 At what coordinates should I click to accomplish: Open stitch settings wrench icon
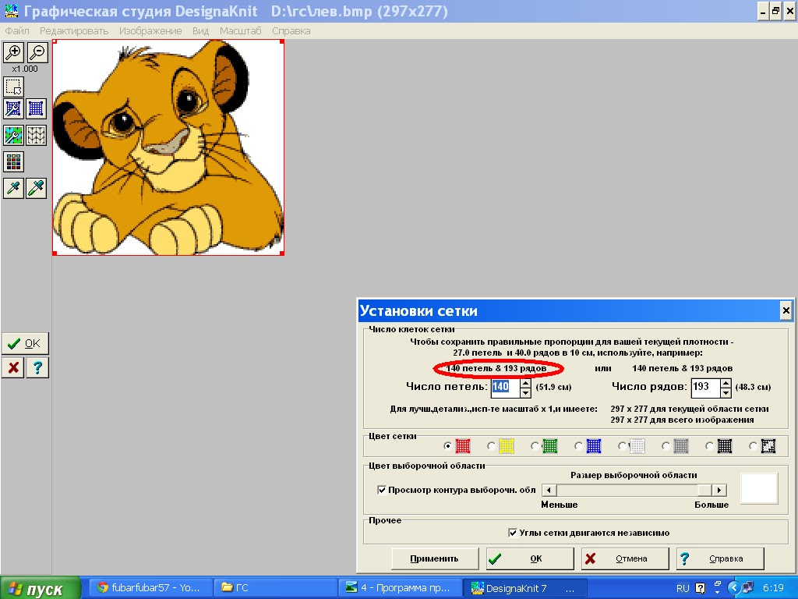(x=14, y=136)
